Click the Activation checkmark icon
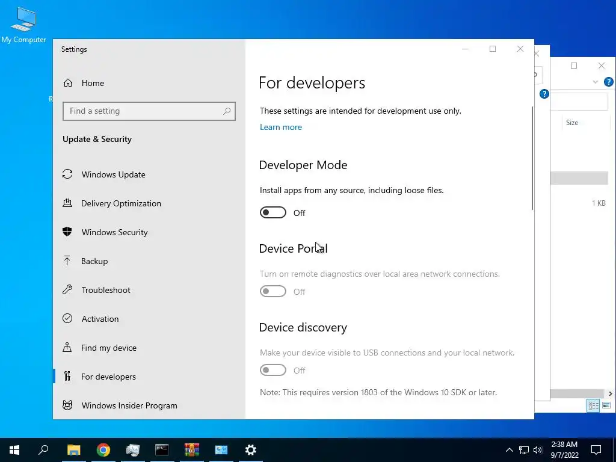 tap(67, 318)
